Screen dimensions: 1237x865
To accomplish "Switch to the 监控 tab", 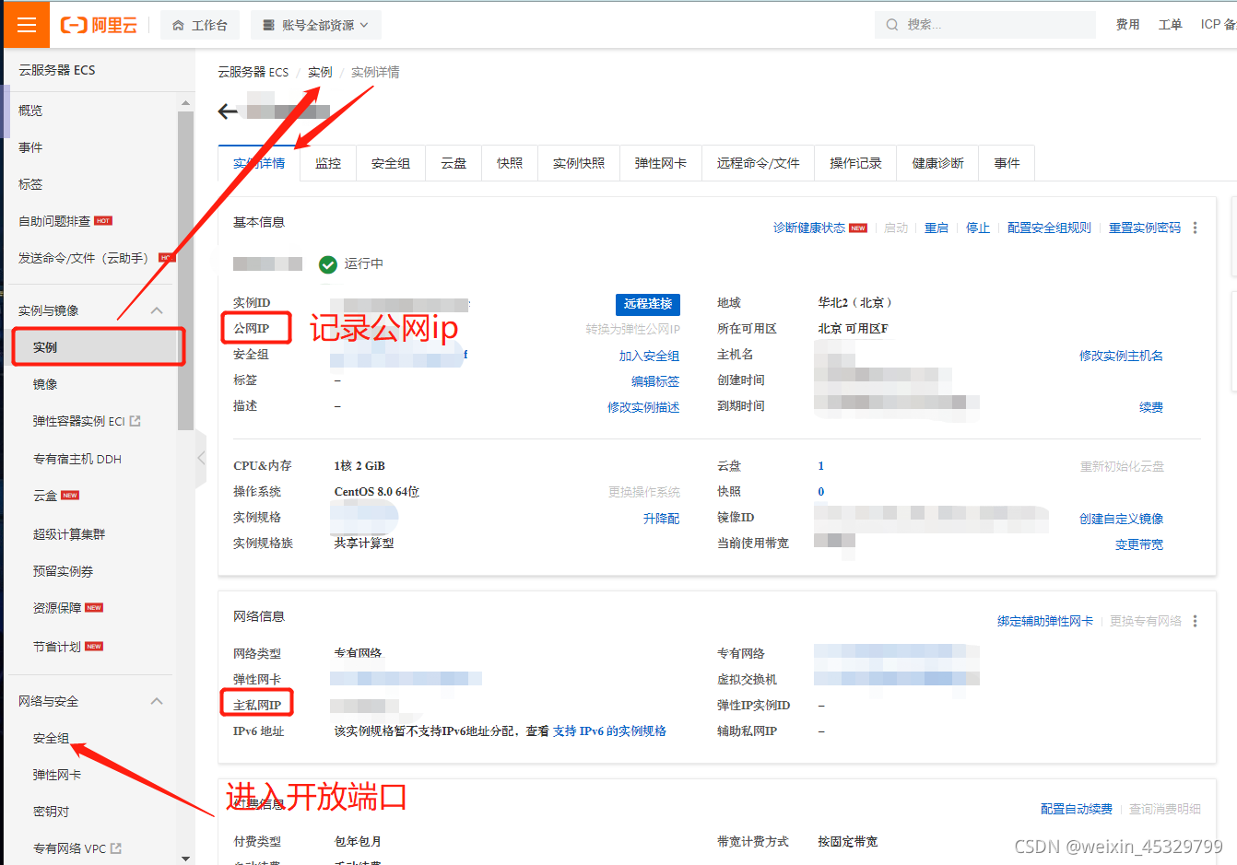I will (328, 163).
